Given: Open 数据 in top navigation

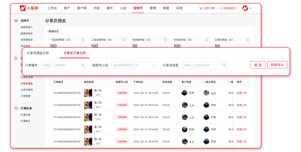Looking at the screenshot, I should (x=166, y=8).
